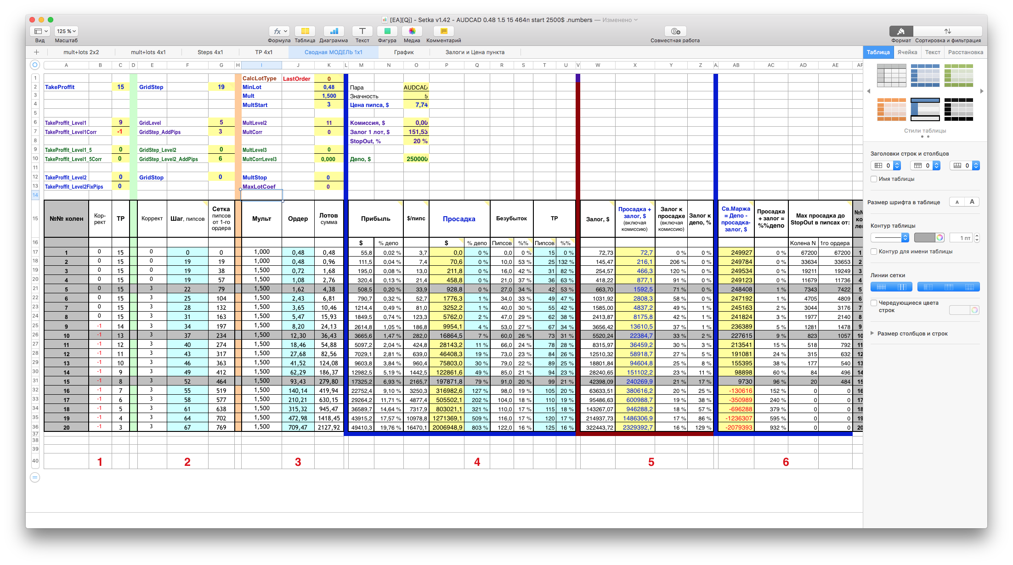Image resolution: width=1013 pixels, height=565 pixels.
Task: Switch to mult+lots 4x1 sheet tab
Action: click(x=148, y=52)
